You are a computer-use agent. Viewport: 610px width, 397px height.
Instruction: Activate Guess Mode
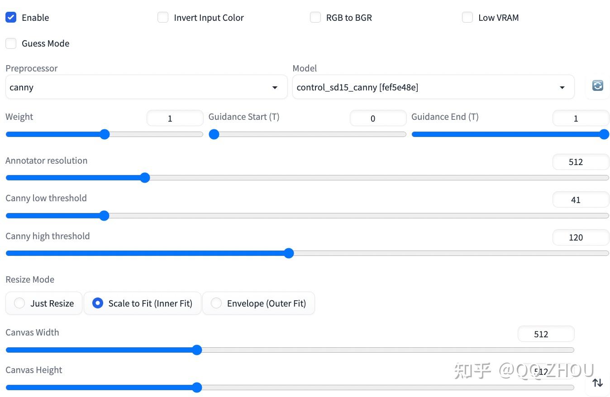(x=11, y=43)
